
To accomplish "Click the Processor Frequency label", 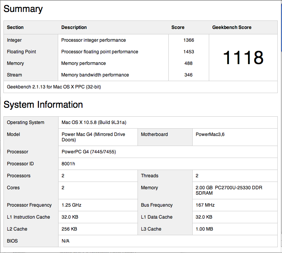I will [29, 205].
